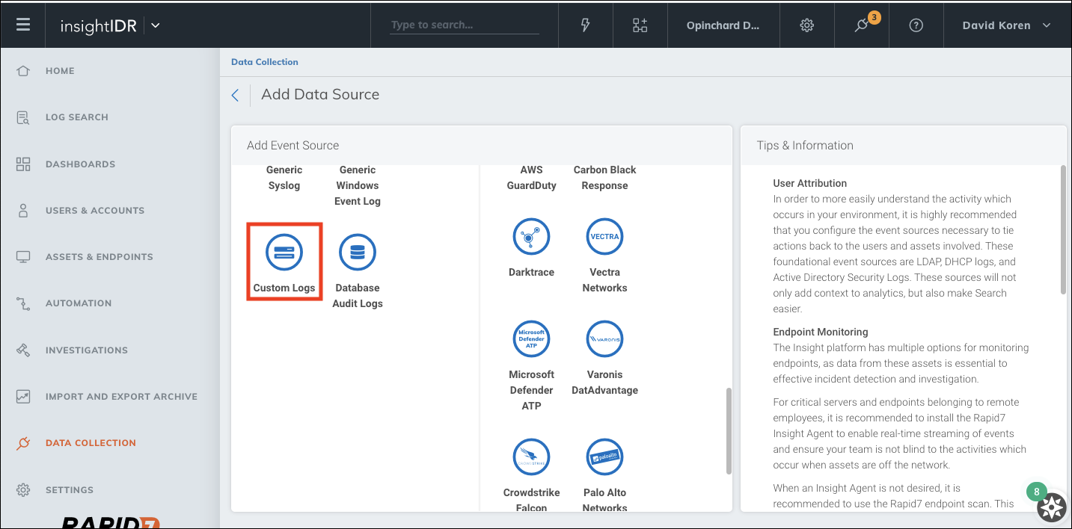This screenshot has width=1072, height=529.
Task: Open Investigations from the sidebar
Action: coord(86,350)
